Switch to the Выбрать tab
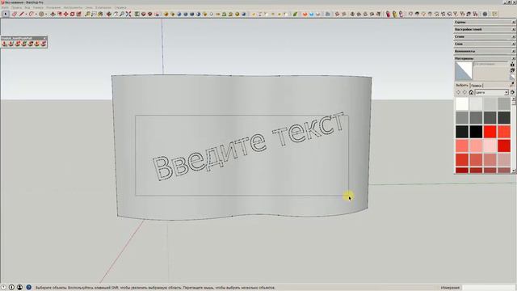Screen dimensions: 517x291 coord(462,86)
